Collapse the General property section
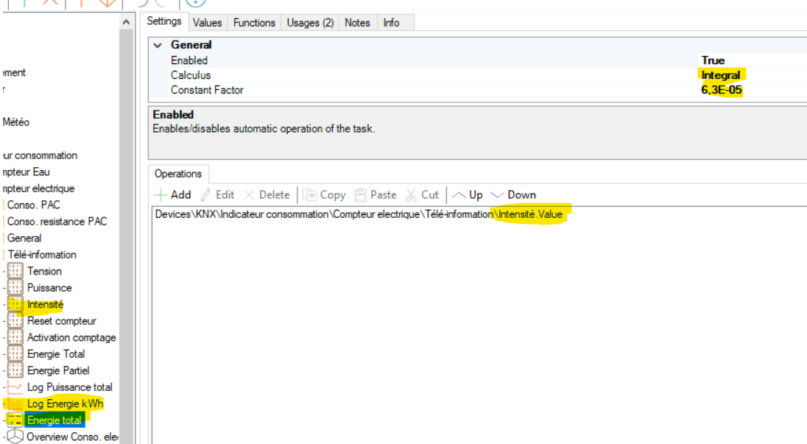 coord(157,45)
